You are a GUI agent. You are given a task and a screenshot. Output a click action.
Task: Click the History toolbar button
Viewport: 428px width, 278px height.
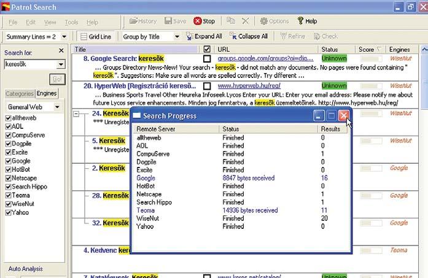pyautogui.click(x=143, y=21)
